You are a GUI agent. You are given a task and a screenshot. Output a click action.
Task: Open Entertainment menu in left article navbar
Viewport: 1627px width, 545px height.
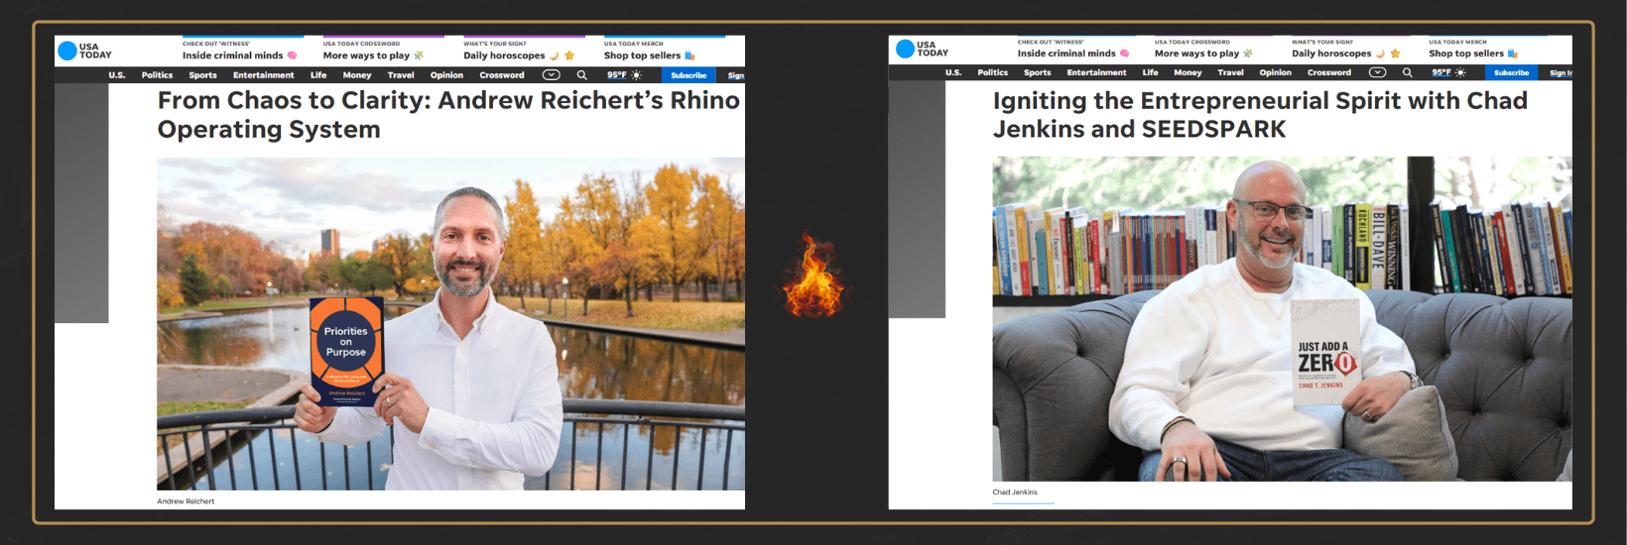point(263,75)
